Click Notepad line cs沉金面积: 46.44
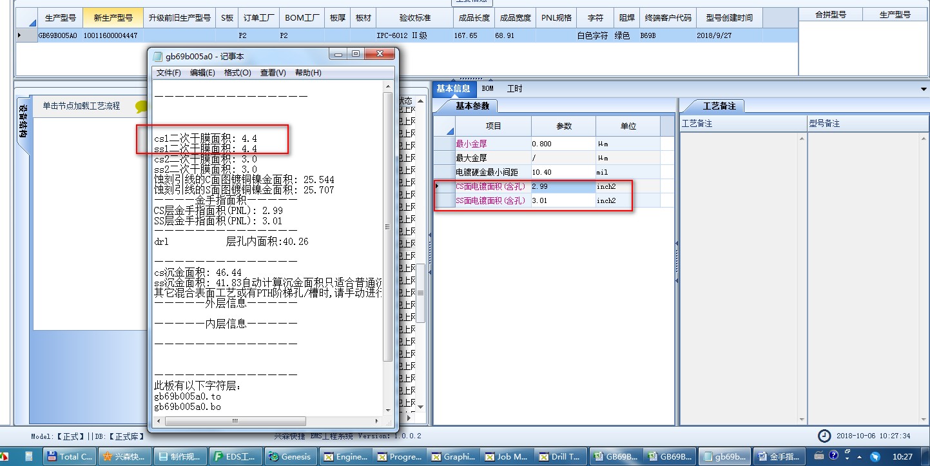 point(198,273)
